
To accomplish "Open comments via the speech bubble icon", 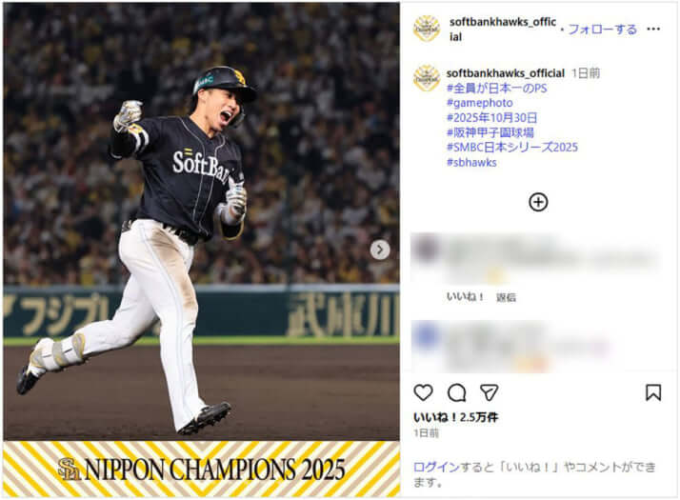I will (x=456, y=393).
